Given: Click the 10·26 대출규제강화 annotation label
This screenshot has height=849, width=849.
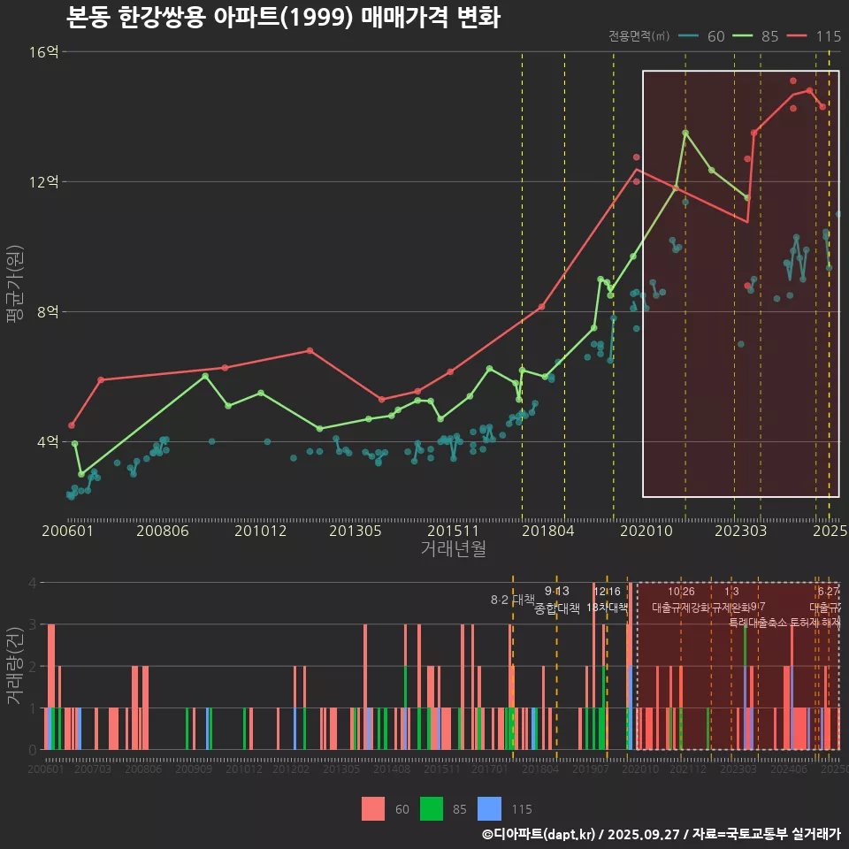Looking at the screenshot, I should (x=681, y=600).
